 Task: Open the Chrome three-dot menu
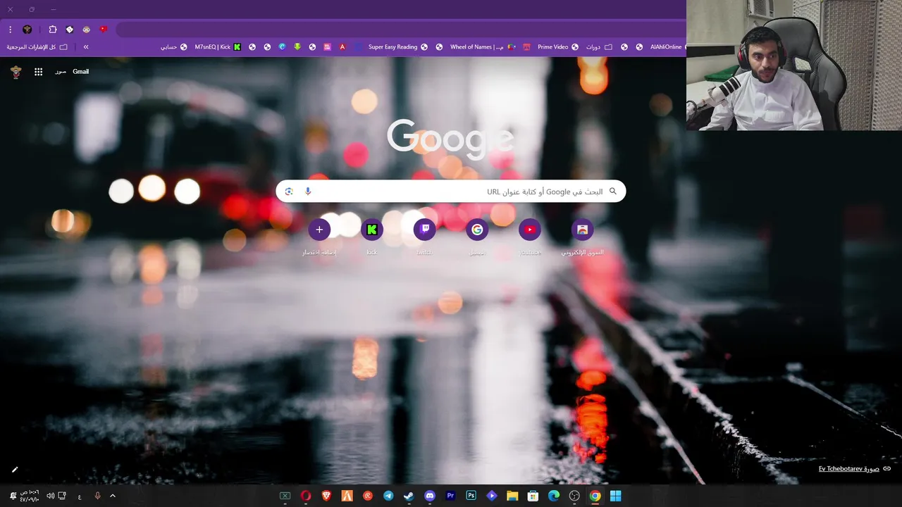click(x=10, y=30)
